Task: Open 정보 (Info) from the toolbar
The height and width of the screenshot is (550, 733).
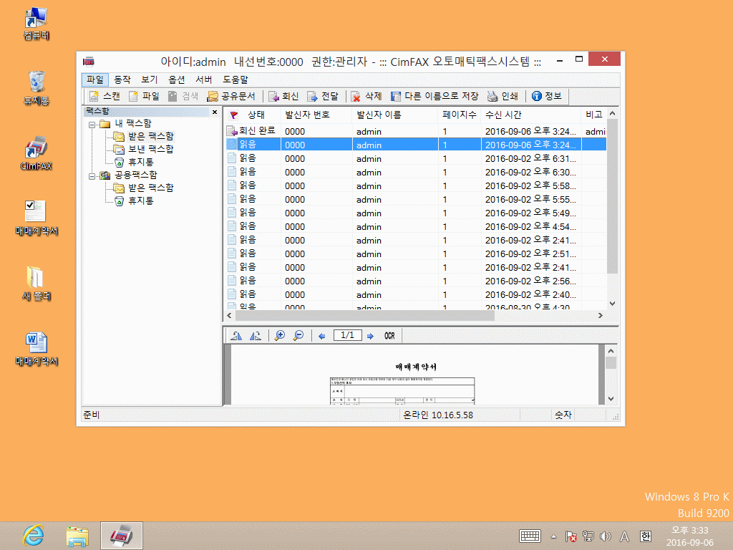Action: (x=546, y=97)
